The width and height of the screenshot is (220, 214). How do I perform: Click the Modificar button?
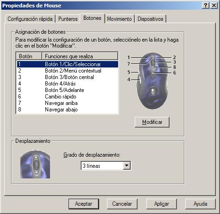(x=152, y=122)
